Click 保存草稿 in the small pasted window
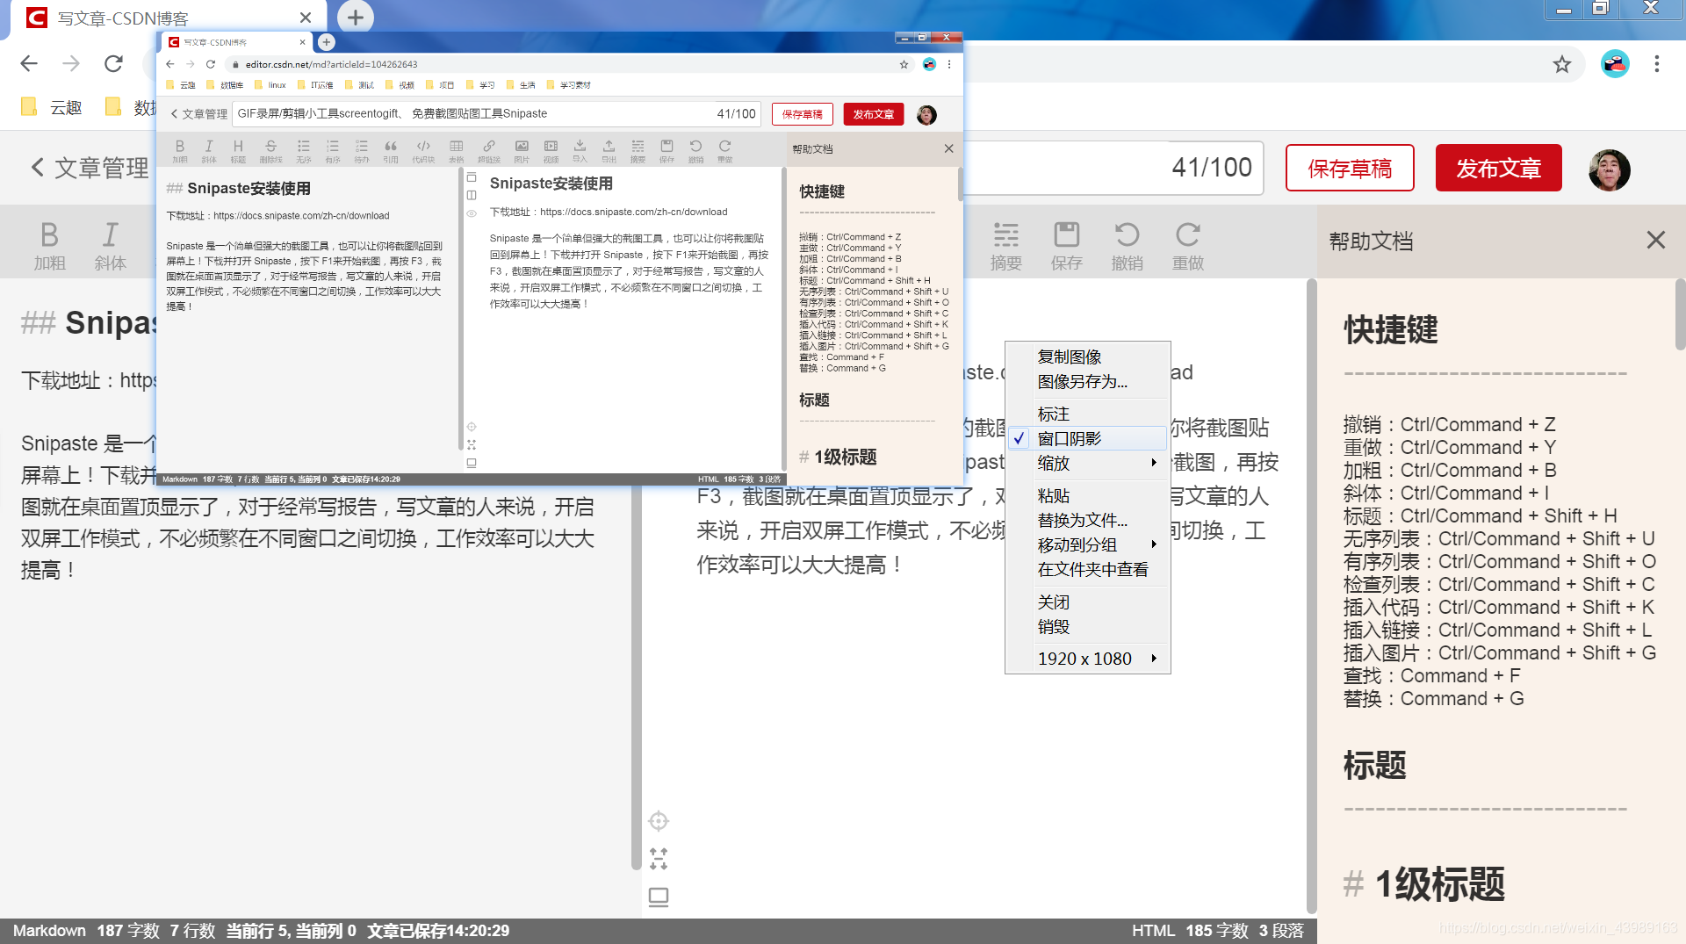The width and height of the screenshot is (1686, 944). tap(803, 114)
